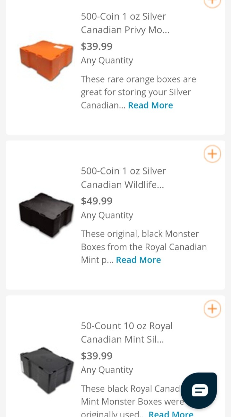Tap the $39.99 price of the 50-Count box
This screenshot has width=231, height=417.
coord(97,356)
